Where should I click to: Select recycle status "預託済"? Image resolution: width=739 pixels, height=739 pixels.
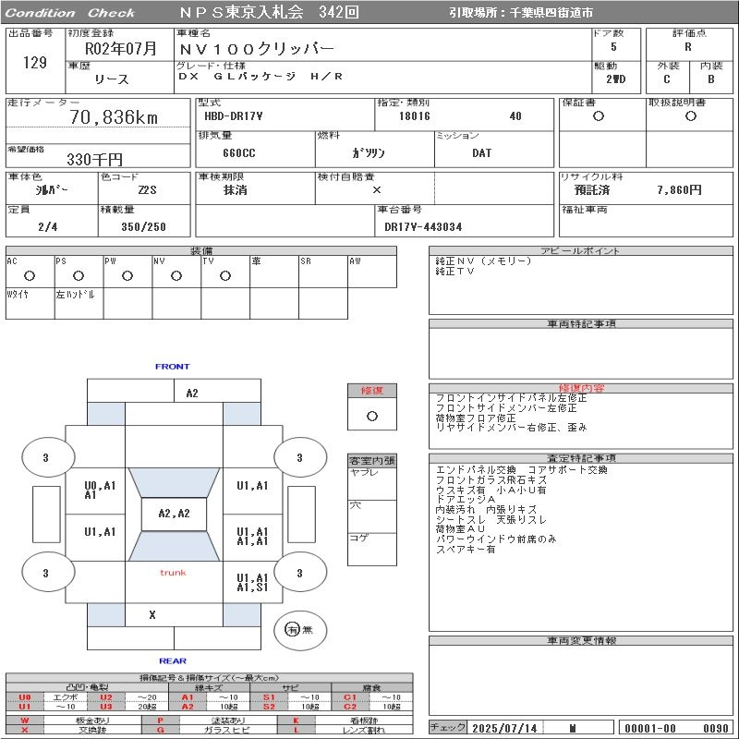tap(592, 190)
